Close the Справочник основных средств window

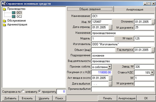(153, 4)
